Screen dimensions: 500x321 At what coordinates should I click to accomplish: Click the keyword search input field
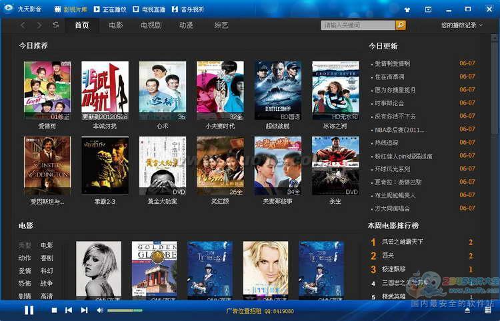[358, 25]
